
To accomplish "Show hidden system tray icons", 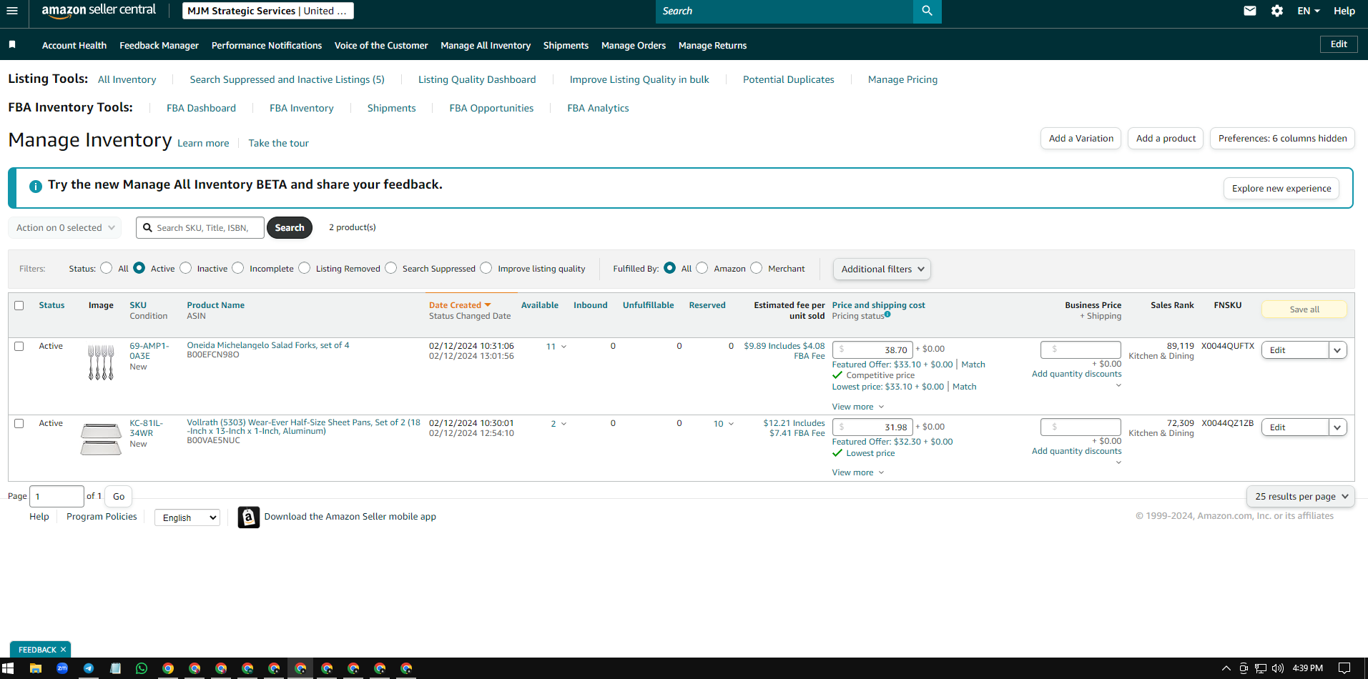I will (1226, 668).
